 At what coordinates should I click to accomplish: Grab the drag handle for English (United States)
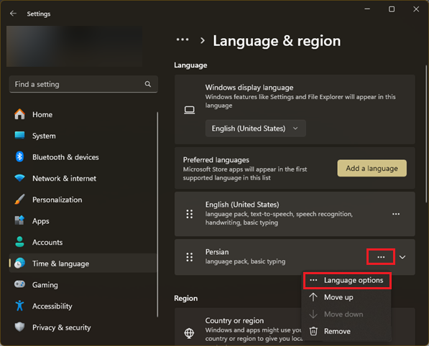[x=189, y=214]
